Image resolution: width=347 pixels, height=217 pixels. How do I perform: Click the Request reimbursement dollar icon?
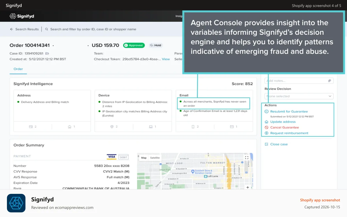(267, 133)
